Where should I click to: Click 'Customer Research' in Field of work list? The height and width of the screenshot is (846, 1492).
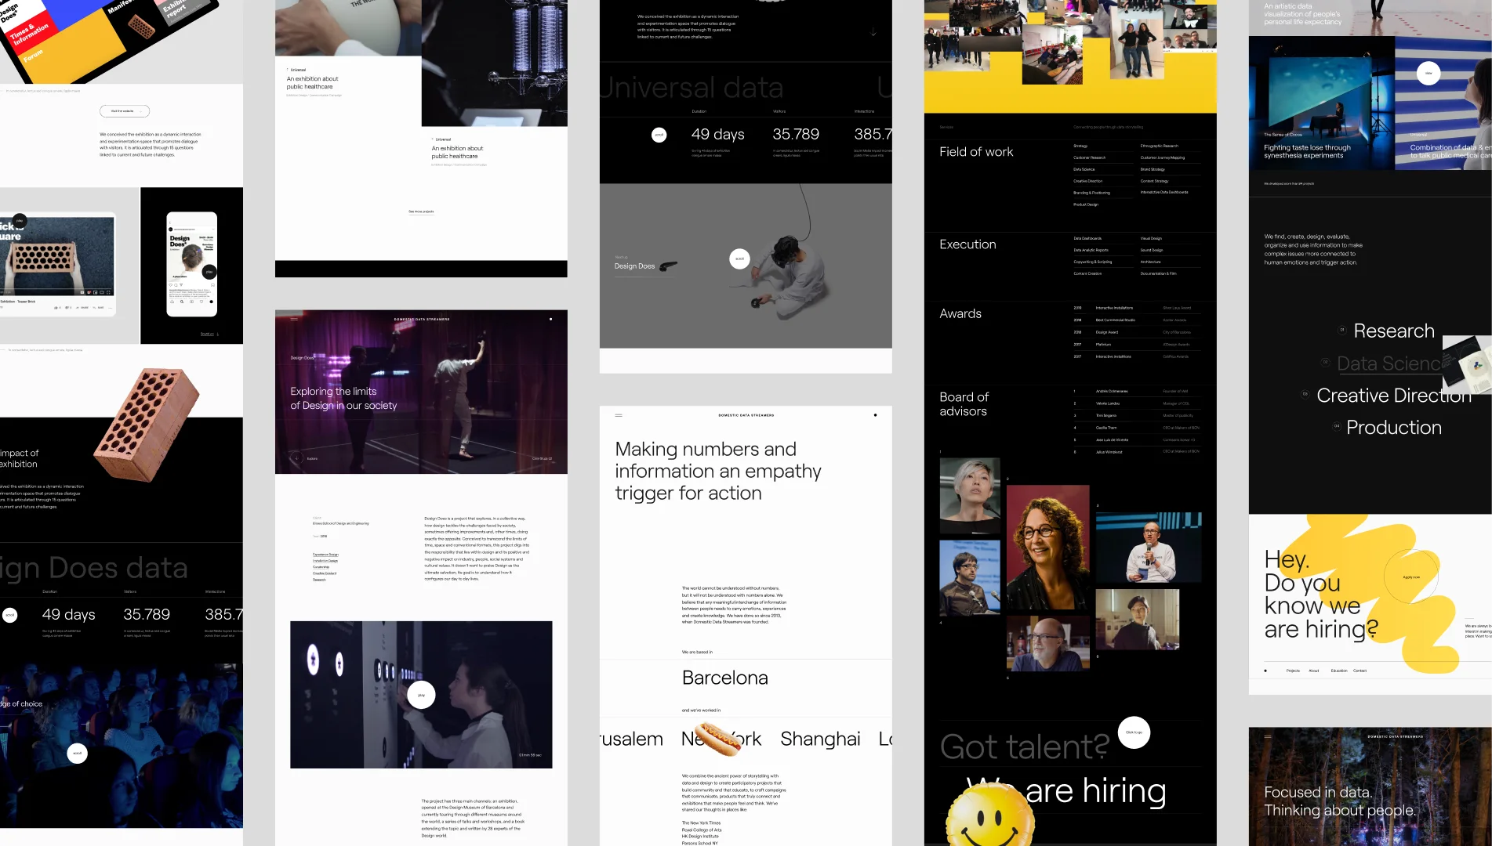point(1089,157)
